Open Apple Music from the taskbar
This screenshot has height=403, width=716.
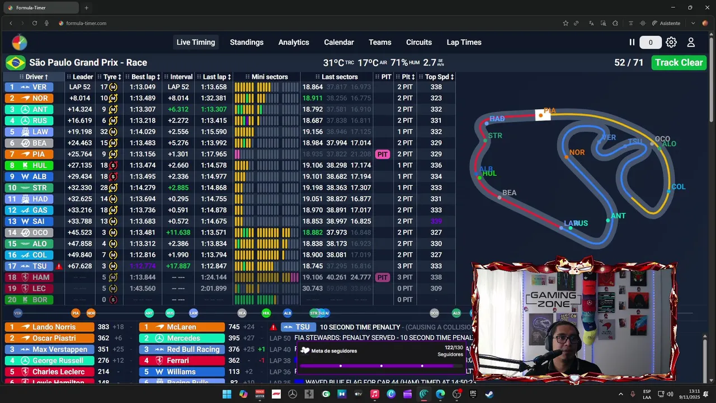pos(375,394)
